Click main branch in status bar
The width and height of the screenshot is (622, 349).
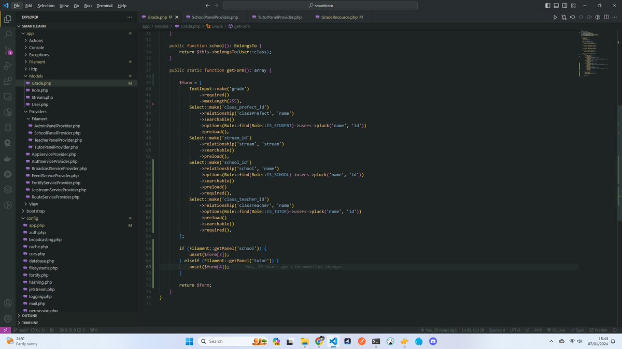click(x=20, y=330)
